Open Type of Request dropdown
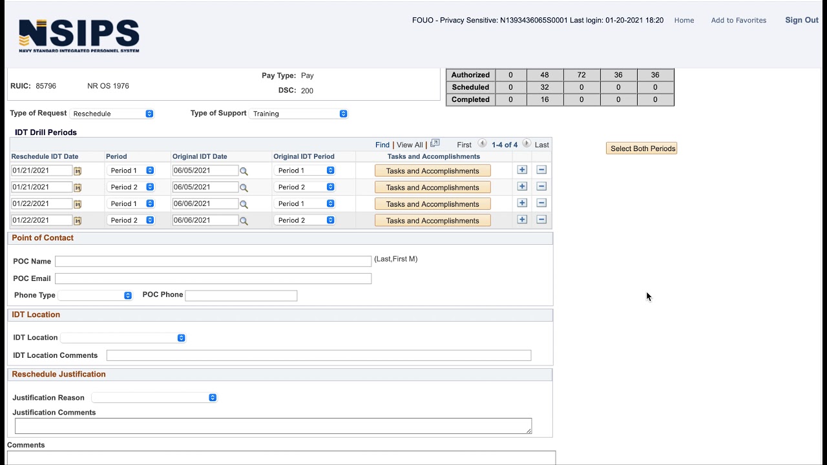The height and width of the screenshot is (465, 827). click(112, 114)
